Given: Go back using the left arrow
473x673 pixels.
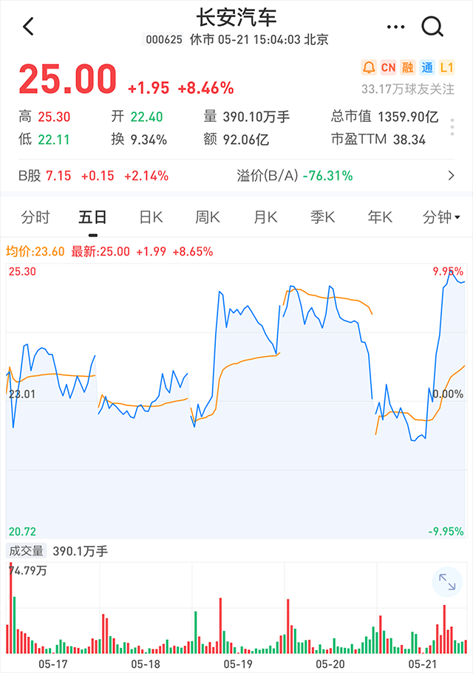Looking at the screenshot, I should click(x=28, y=27).
